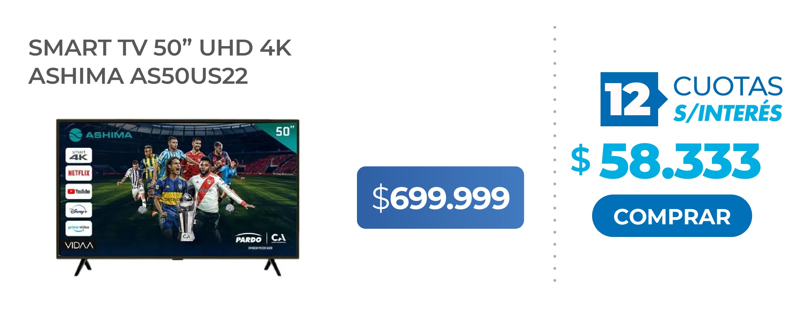This screenshot has height=311, width=812.
Task: Open the Smart TV 50" UHD 4K title
Action: pos(160,48)
